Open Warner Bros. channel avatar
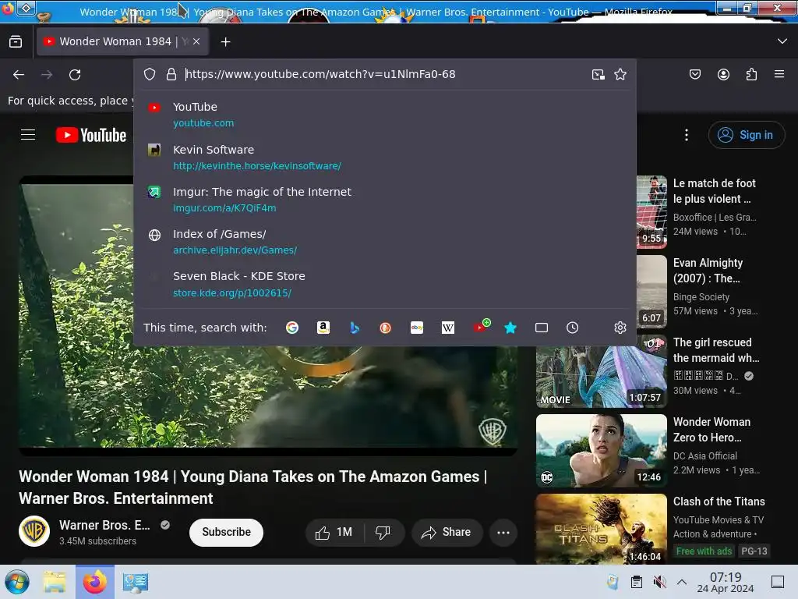 tap(34, 531)
